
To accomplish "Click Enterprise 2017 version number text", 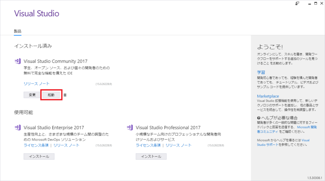I will point(104,145).
